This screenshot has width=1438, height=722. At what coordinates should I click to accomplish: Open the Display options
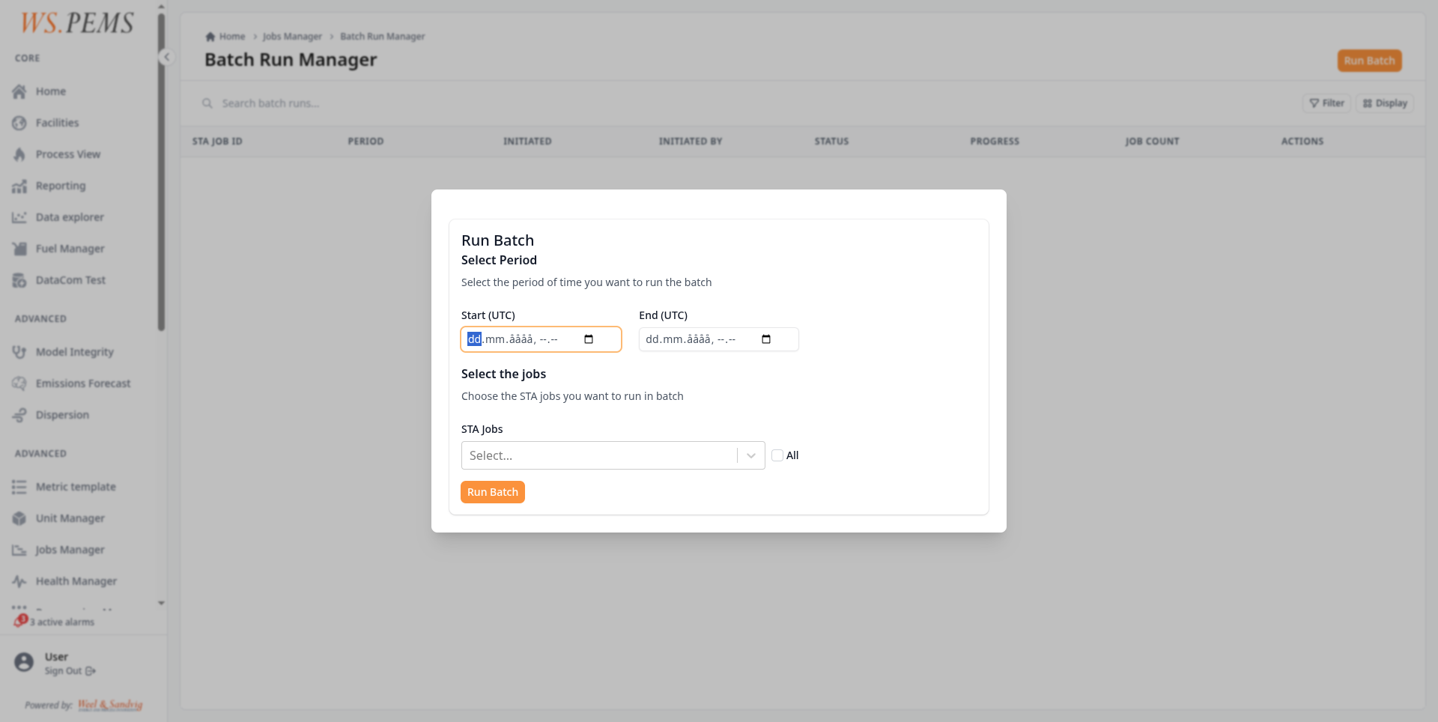pyautogui.click(x=1385, y=103)
